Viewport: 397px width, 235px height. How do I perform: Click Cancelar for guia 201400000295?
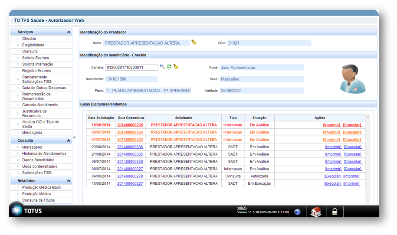[x=352, y=125]
